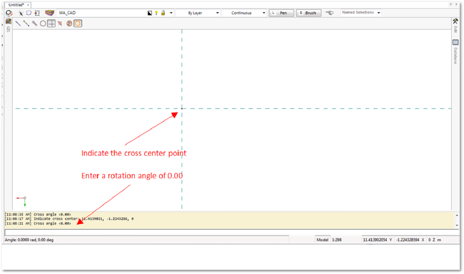Open the GIS side panel tab

coord(8,29)
